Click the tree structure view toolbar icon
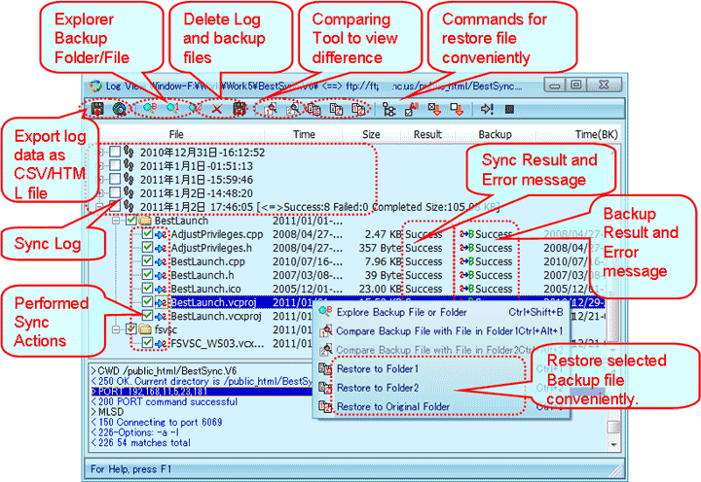This screenshot has width=701, height=482. click(x=388, y=110)
